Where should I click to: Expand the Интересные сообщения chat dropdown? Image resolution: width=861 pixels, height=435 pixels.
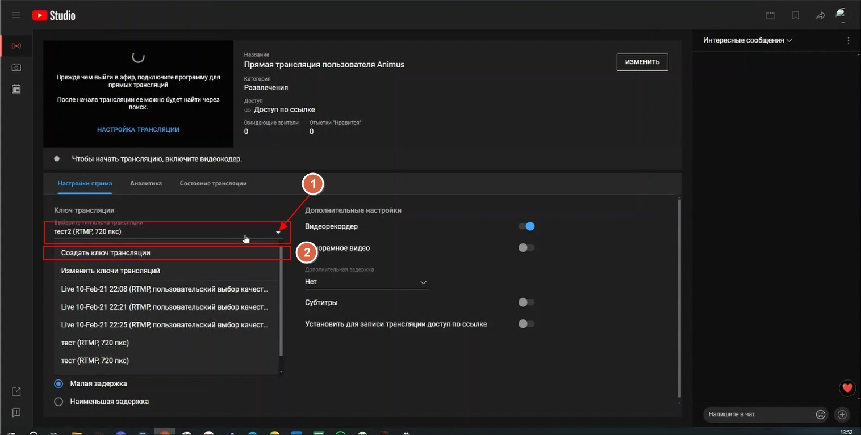pyautogui.click(x=747, y=40)
